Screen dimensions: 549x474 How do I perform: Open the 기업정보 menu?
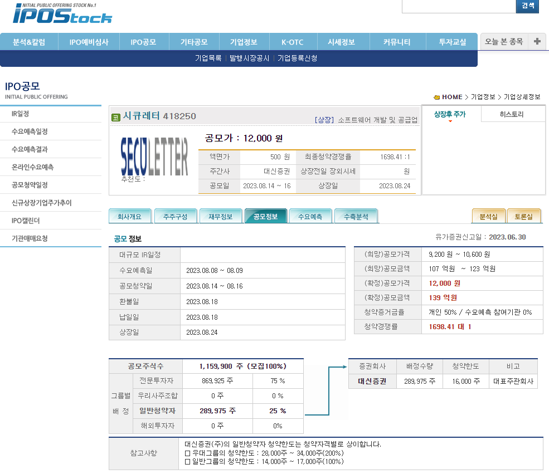pos(244,42)
